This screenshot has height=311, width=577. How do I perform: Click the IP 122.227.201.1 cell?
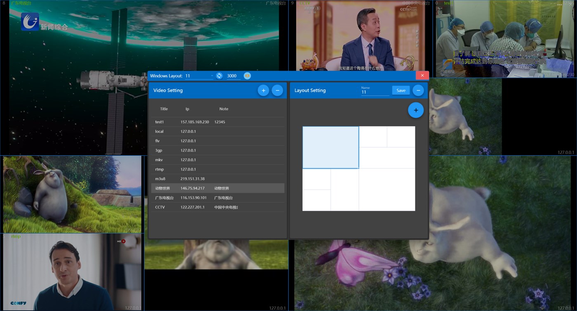tap(193, 207)
